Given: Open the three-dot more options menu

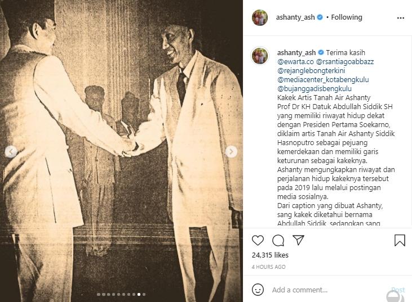Looking at the screenshot, I should [x=400, y=18].
